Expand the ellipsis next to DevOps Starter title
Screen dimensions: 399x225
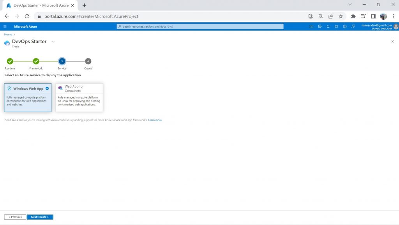tap(53, 41)
